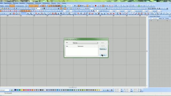Screen dimensions: 171x96
Task: Open the Машина menu
Action: (x=53, y=3)
